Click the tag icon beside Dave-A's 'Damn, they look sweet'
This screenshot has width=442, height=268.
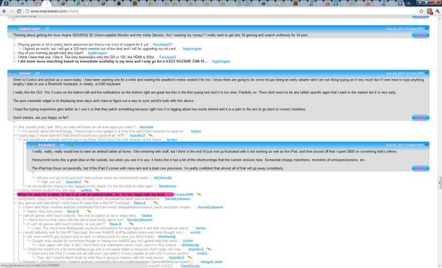point(89,211)
